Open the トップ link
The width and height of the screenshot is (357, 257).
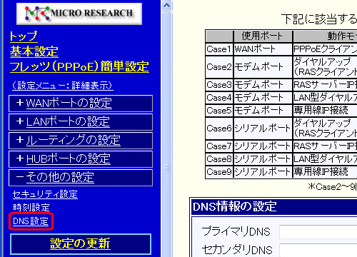tap(24, 36)
